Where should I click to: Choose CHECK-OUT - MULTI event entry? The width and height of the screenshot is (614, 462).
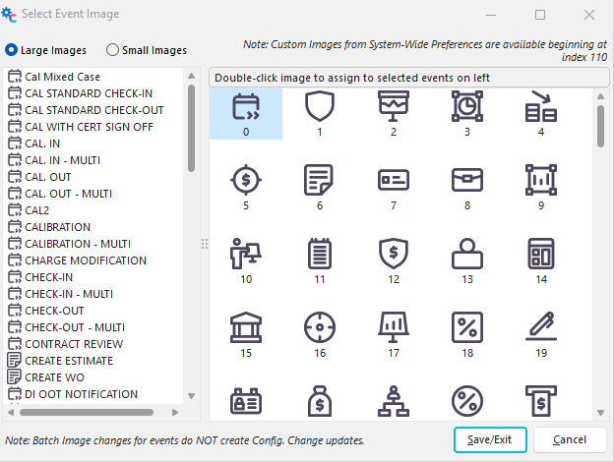74,327
